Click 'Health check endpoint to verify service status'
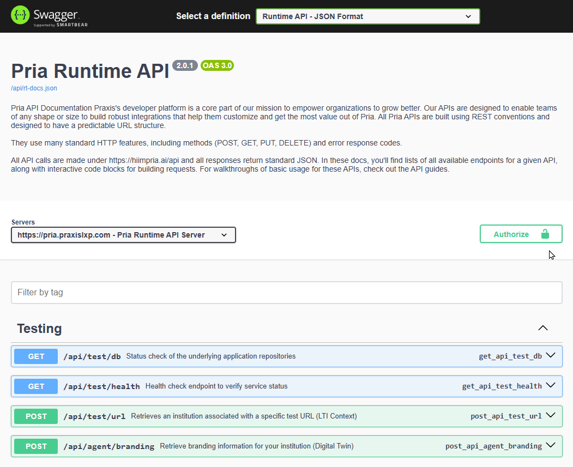Image resolution: width=573 pixels, height=467 pixels. click(216, 386)
